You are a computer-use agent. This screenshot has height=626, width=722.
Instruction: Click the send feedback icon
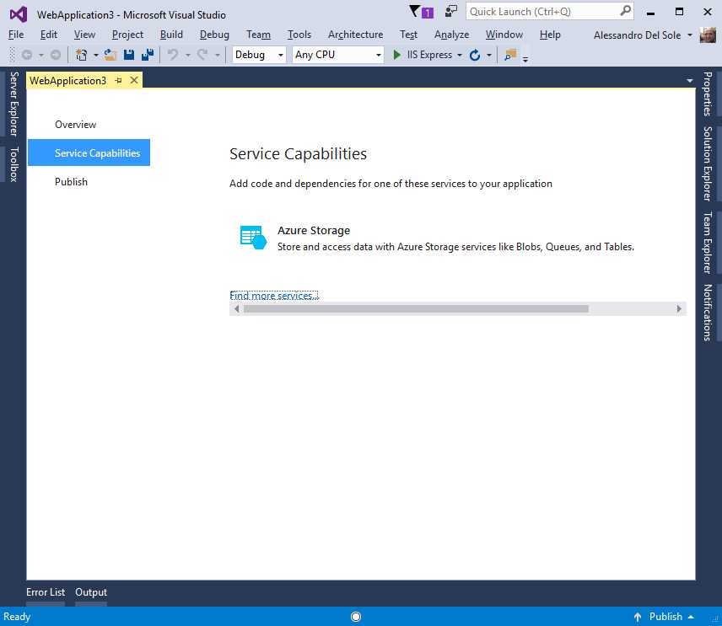point(450,11)
